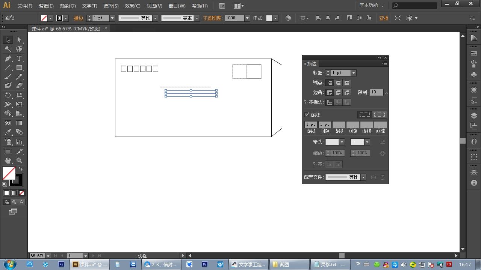Open the 对象(O) menu
Viewport: 481px width, 270px height.
pos(68,6)
